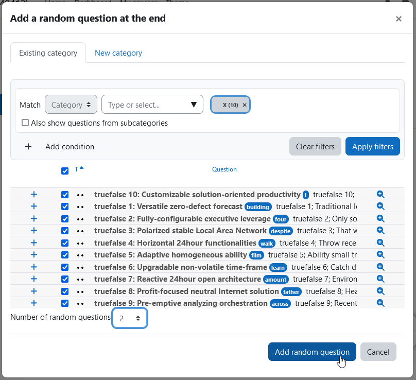Remove the X (10) category filter chip

pos(245,105)
